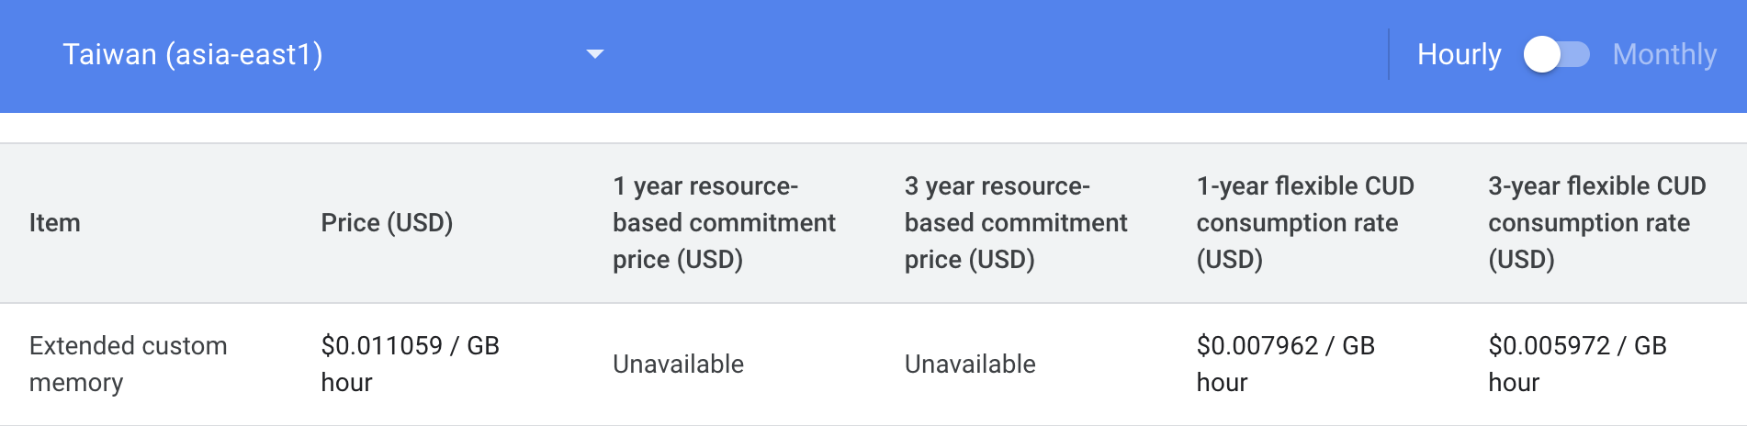Click the Price (USD) column header
Viewport: 1747px width, 426px height.
(387, 223)
